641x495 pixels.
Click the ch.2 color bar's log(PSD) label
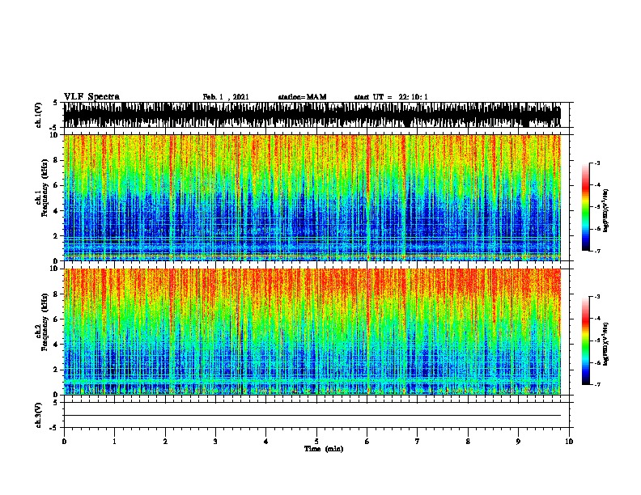[606, 344]
